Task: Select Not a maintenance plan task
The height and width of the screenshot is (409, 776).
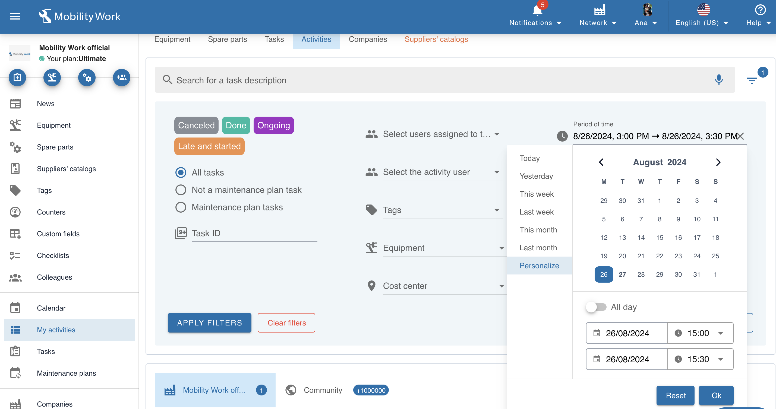Action: [x=181, y=190]
